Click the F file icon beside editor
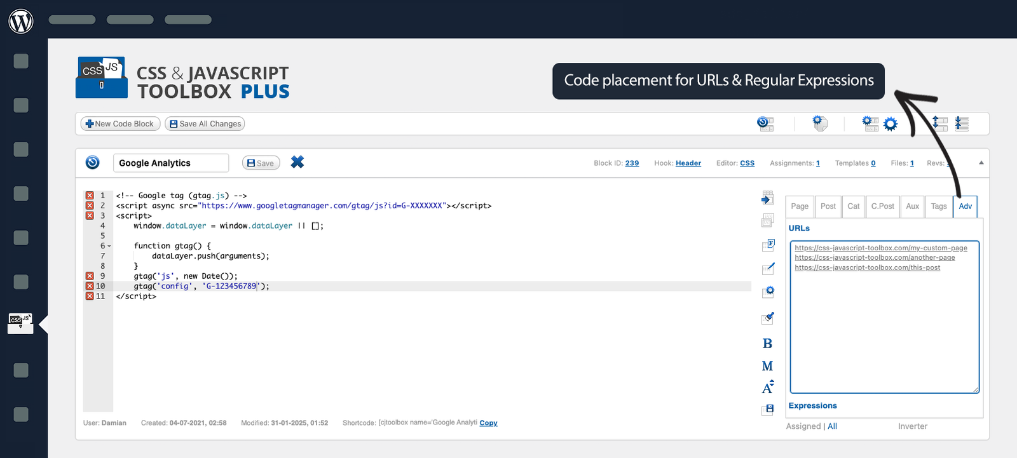Screen dimensions: 1017x458 [768, 245]
